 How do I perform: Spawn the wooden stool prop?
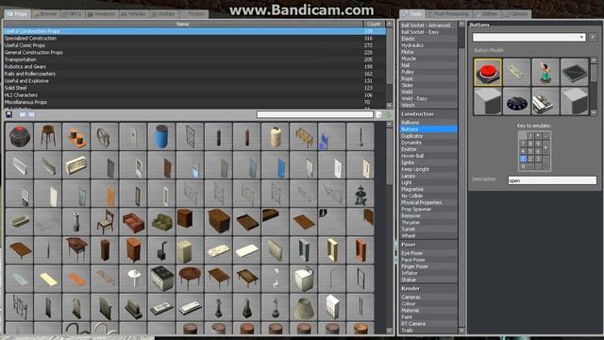tap(48, 136)
